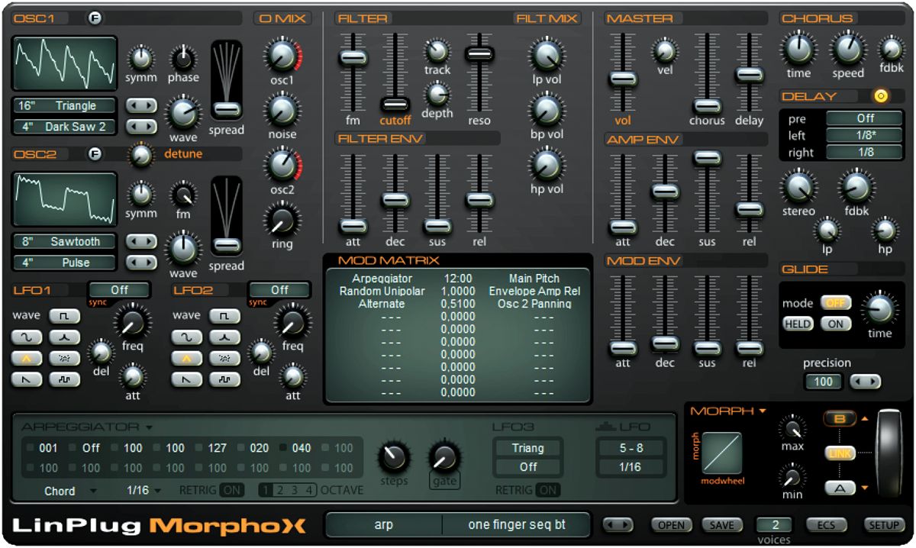The width and height of the screenshot is (916, 548).
Task: Click the filter cutoff slider handle
Action: click(x=395, y=105)
